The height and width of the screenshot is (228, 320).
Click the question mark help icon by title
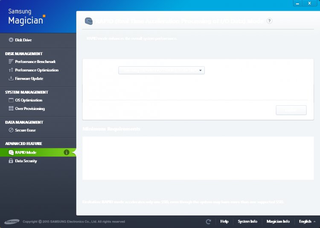coord(269,21)
